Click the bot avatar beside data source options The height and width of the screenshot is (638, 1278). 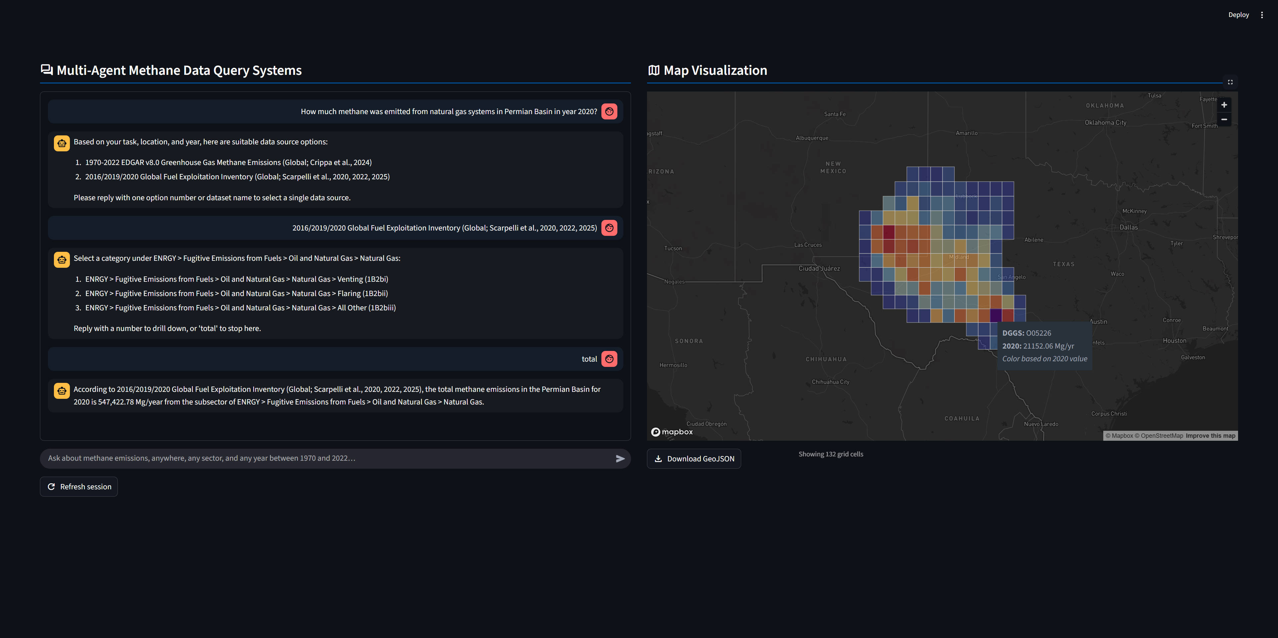62,143
